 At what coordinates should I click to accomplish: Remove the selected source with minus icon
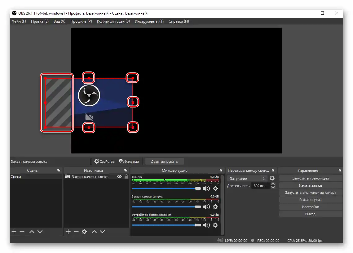coord(76,232)
